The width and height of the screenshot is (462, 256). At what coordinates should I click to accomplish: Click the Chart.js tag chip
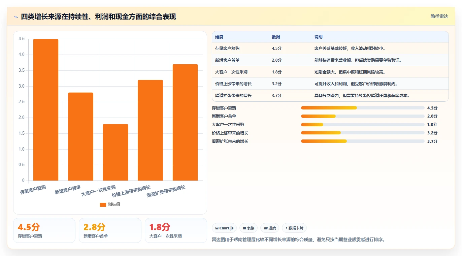[x=224, y=228]
